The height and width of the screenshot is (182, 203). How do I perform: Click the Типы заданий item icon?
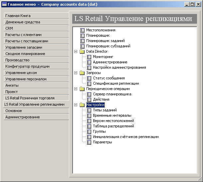[89, 110]
